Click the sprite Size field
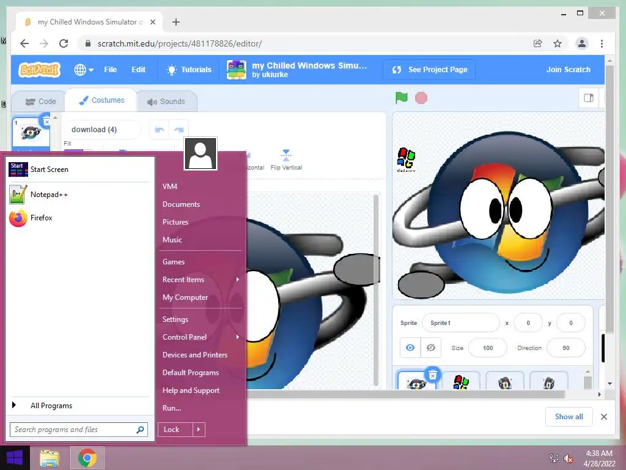Viewport: 626px width, 470px height. 487,348
